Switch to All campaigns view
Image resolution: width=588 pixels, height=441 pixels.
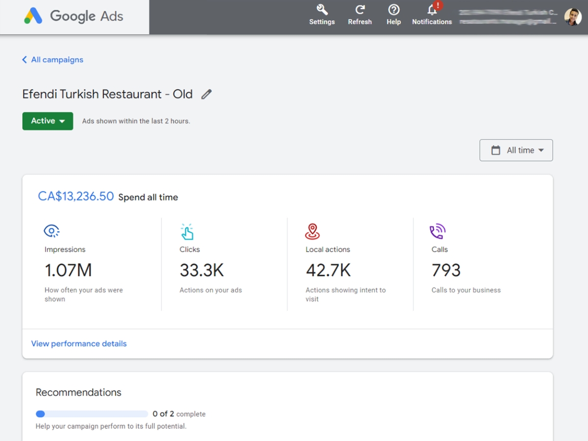[x=52, y=59]
